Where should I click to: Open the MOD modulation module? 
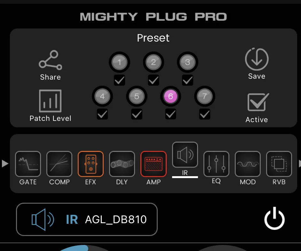(x=248, y=164)
